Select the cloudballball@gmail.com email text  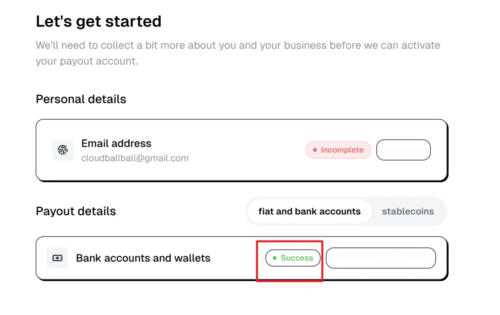(x=135, y=158)
